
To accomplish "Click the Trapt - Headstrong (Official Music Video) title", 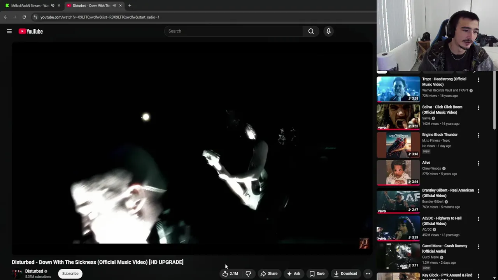I will click(x=444, y=82).
